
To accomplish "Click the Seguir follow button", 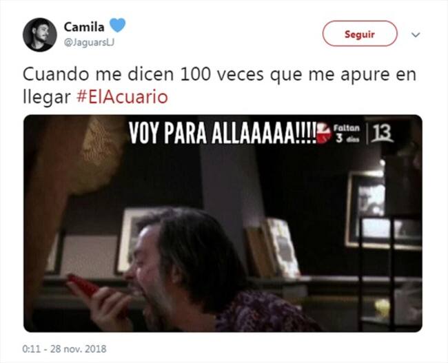I will point(360,34).
